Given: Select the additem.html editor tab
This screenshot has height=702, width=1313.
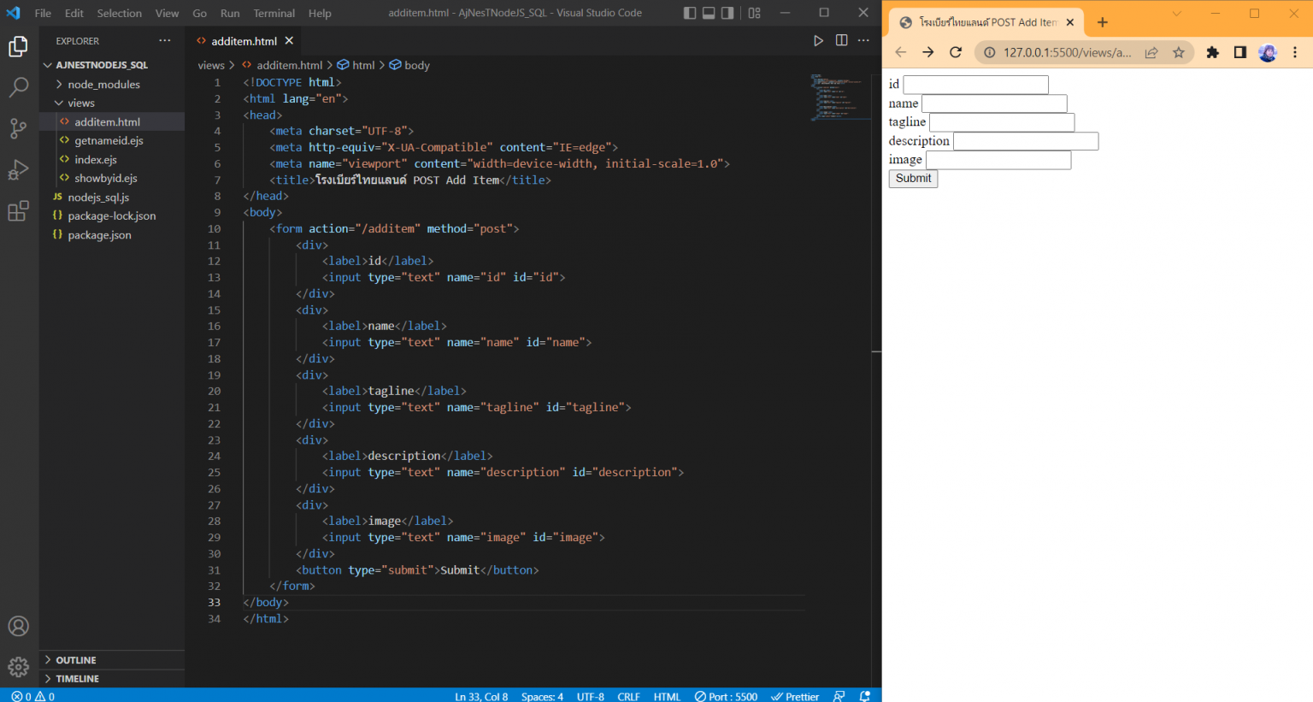Looking at the screenshot, I should pos(243,41).
